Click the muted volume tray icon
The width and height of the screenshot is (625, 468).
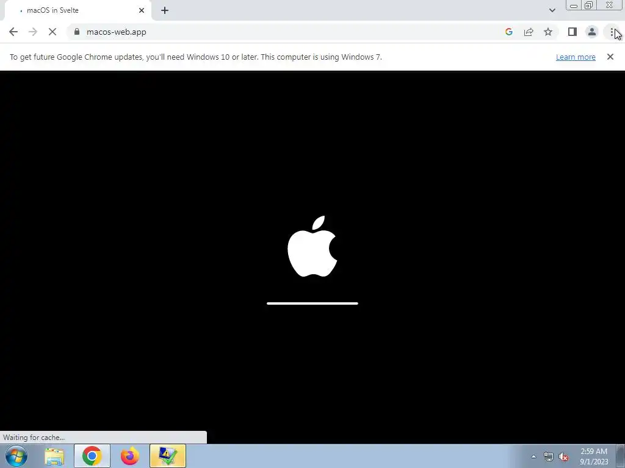pos(563,456)
